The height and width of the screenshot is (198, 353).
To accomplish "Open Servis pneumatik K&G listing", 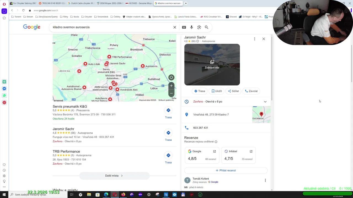I will pyautogui.click(x=70, y=106).
